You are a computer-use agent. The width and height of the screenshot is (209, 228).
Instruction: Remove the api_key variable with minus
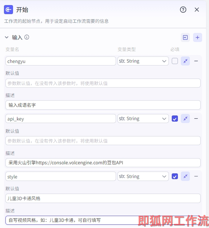(196, 119)
